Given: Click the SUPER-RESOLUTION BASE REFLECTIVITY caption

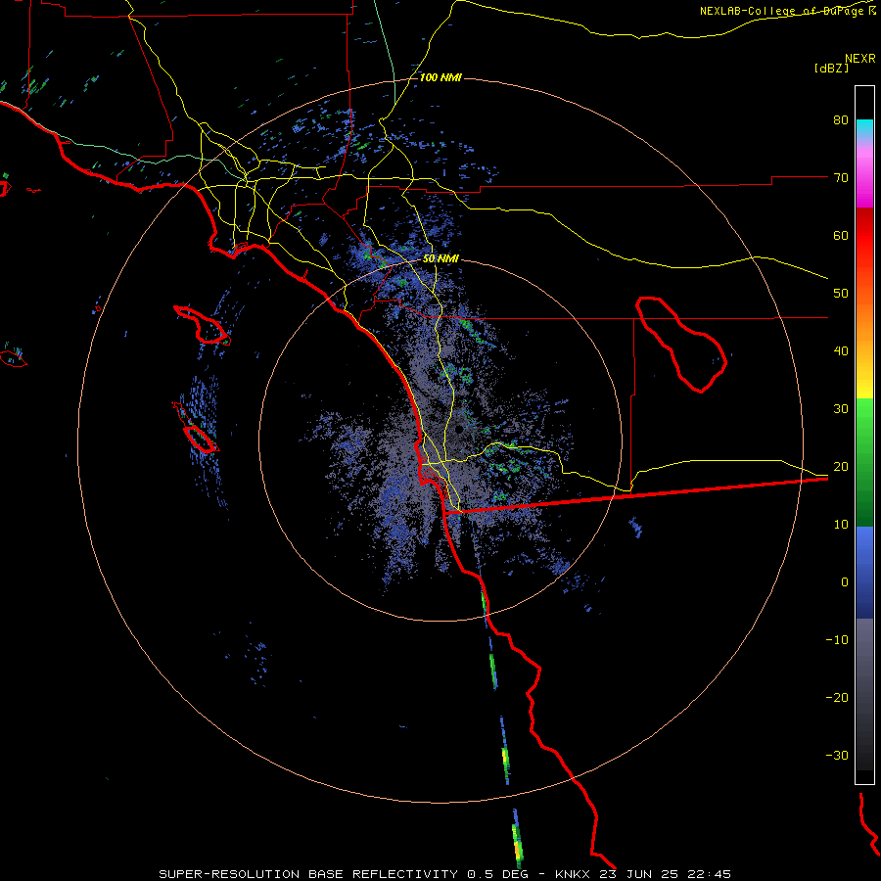Looking at the screenshot, I should pos(308,874).
